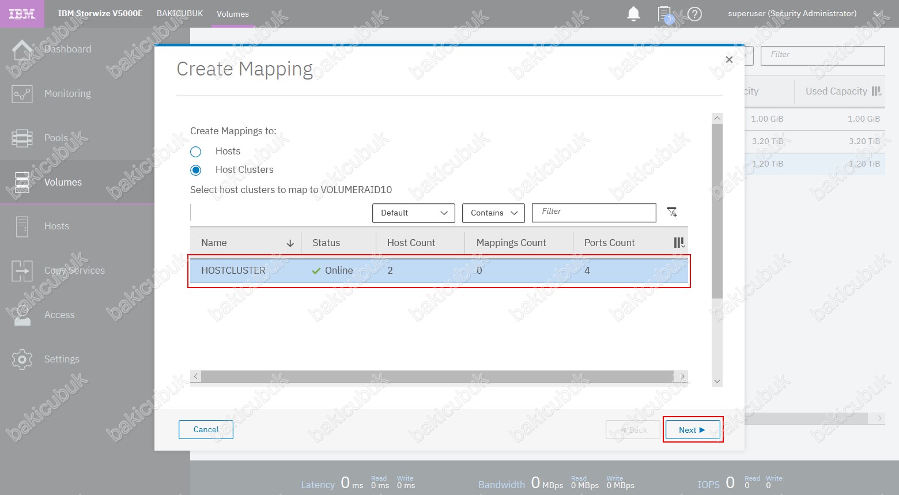Click Used Capacity column header
Viewport: 899px width, 495px height.
click(x=836, y=91)
